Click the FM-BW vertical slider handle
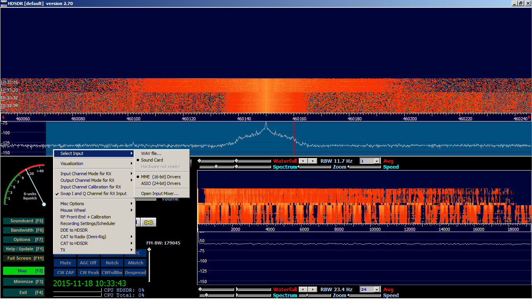Image resolution: width=532 pixels, height=299 pixels. (x=149, y=250)
